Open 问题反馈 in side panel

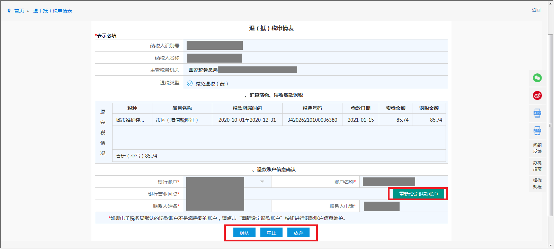coord(537,148)
